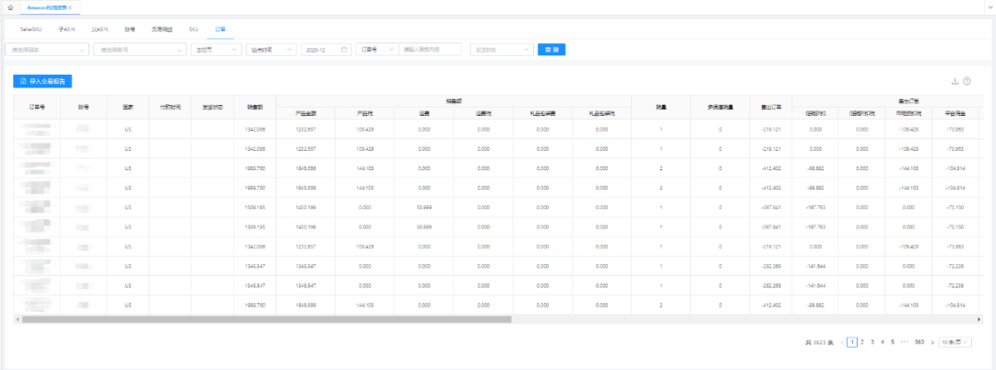The image size is (996, 370).
Task: Click calendar icon in 2020-12 date field
Action: tap(344, 49)
